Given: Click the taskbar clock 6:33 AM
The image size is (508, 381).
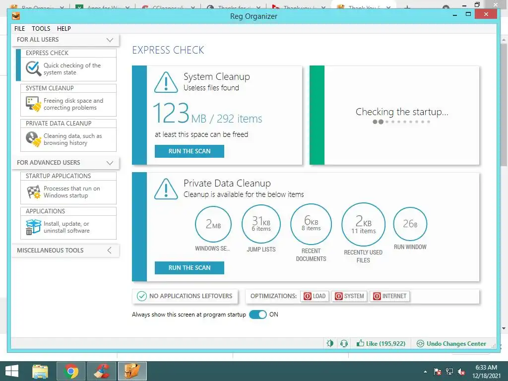Looking at the screenshot, I should point(486,368).
